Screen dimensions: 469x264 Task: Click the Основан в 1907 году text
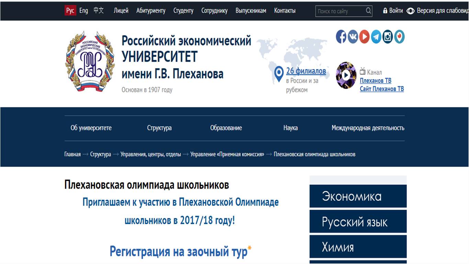click(147, 90)
